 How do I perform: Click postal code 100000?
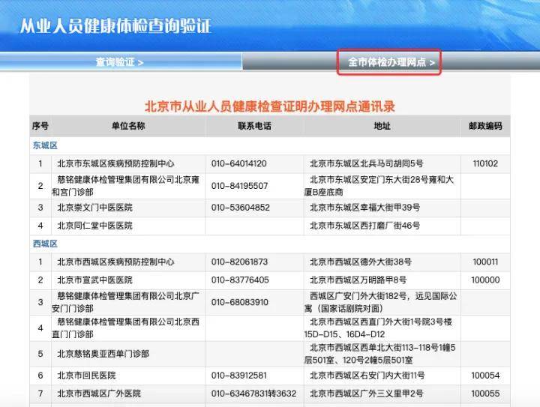[485, 280]
